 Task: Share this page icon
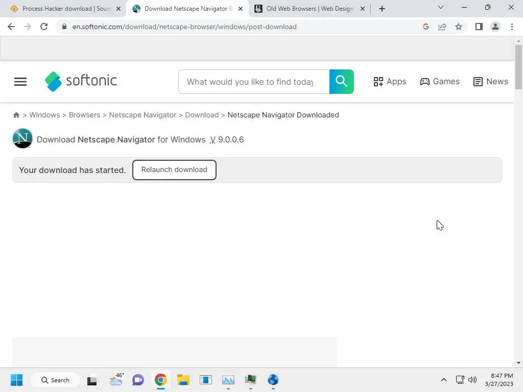coord(442,27)
